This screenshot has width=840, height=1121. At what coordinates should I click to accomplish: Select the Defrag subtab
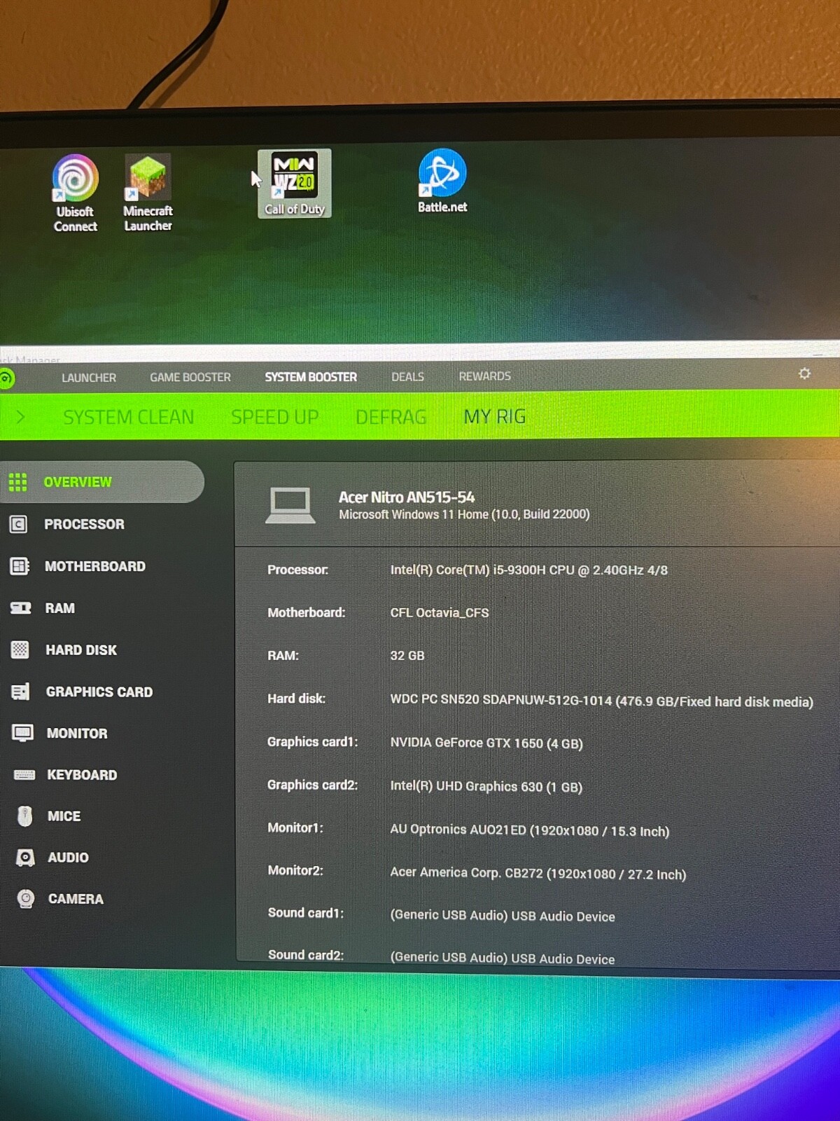[x=391, y=417]
